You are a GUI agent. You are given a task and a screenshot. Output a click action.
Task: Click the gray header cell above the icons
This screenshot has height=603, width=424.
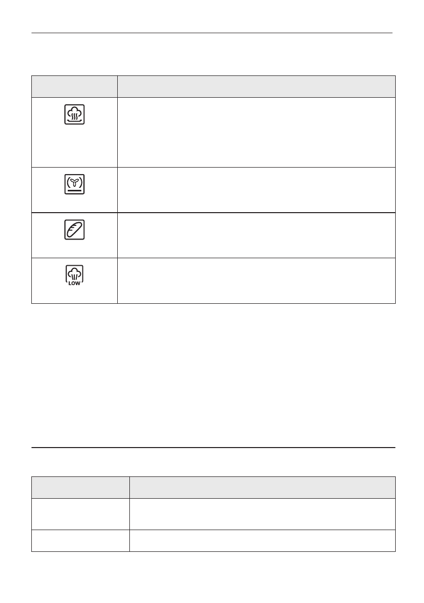pos(74,87)
